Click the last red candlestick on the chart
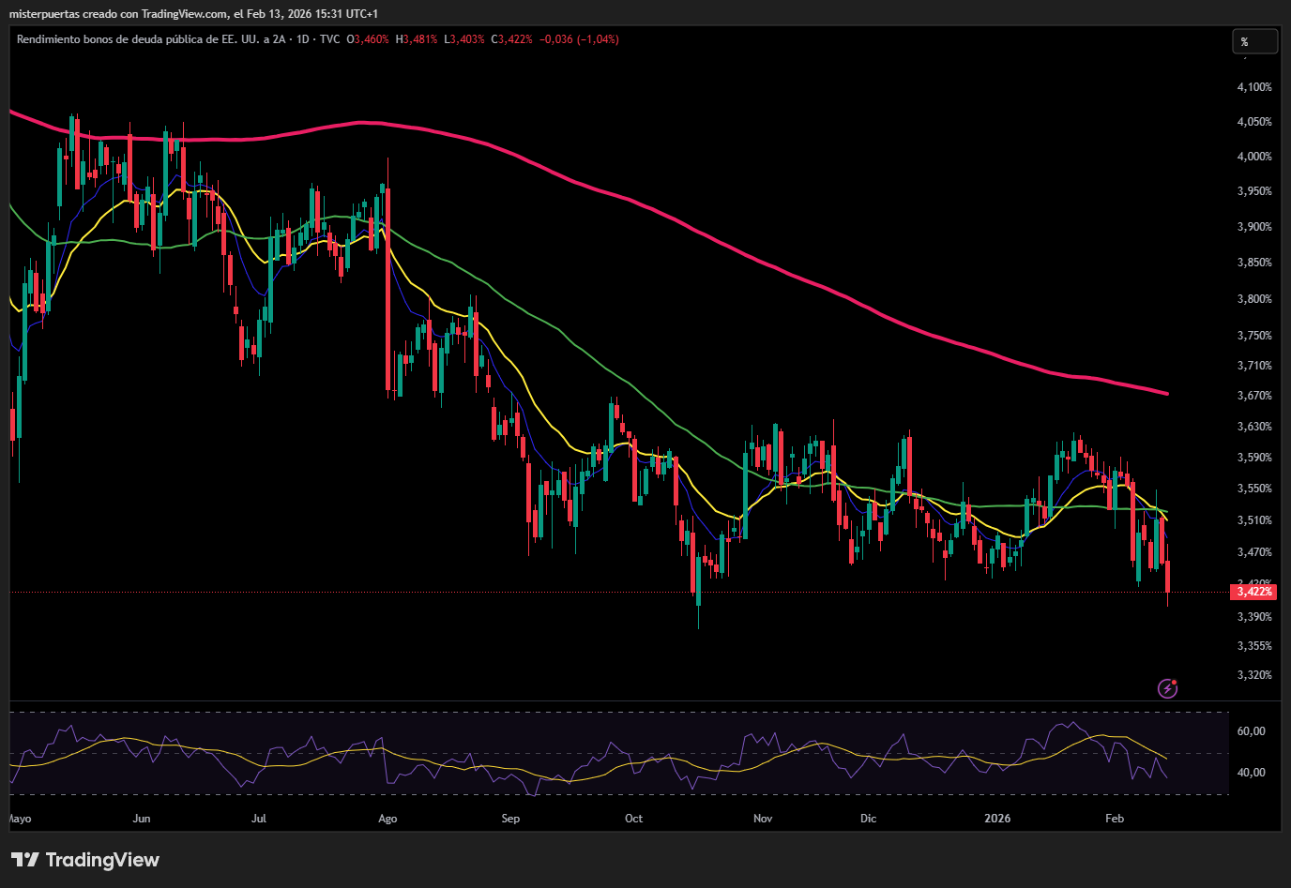 pos(1167,577)
